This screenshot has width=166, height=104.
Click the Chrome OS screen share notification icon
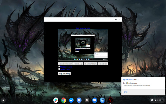click(x=125, y=80)
